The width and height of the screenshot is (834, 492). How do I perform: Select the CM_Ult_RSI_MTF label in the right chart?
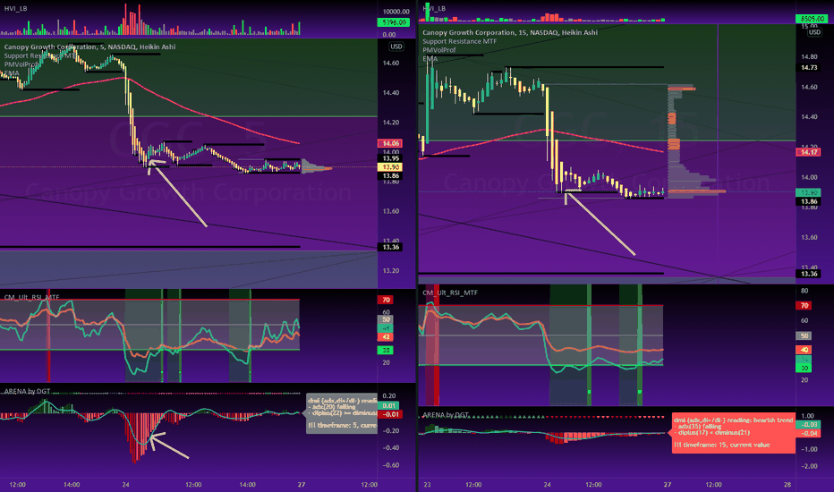click(x=450, y=293)
